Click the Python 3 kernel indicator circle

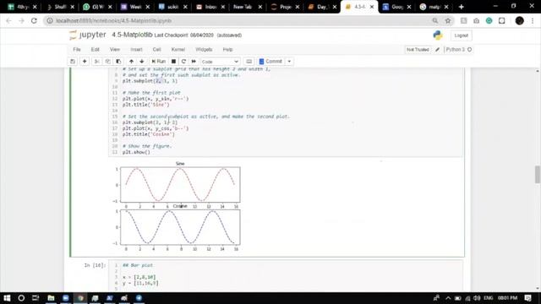coord(470,50)
